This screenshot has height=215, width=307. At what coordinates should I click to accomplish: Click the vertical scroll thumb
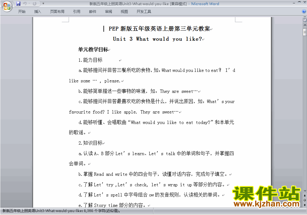click(x=305, y=32)
